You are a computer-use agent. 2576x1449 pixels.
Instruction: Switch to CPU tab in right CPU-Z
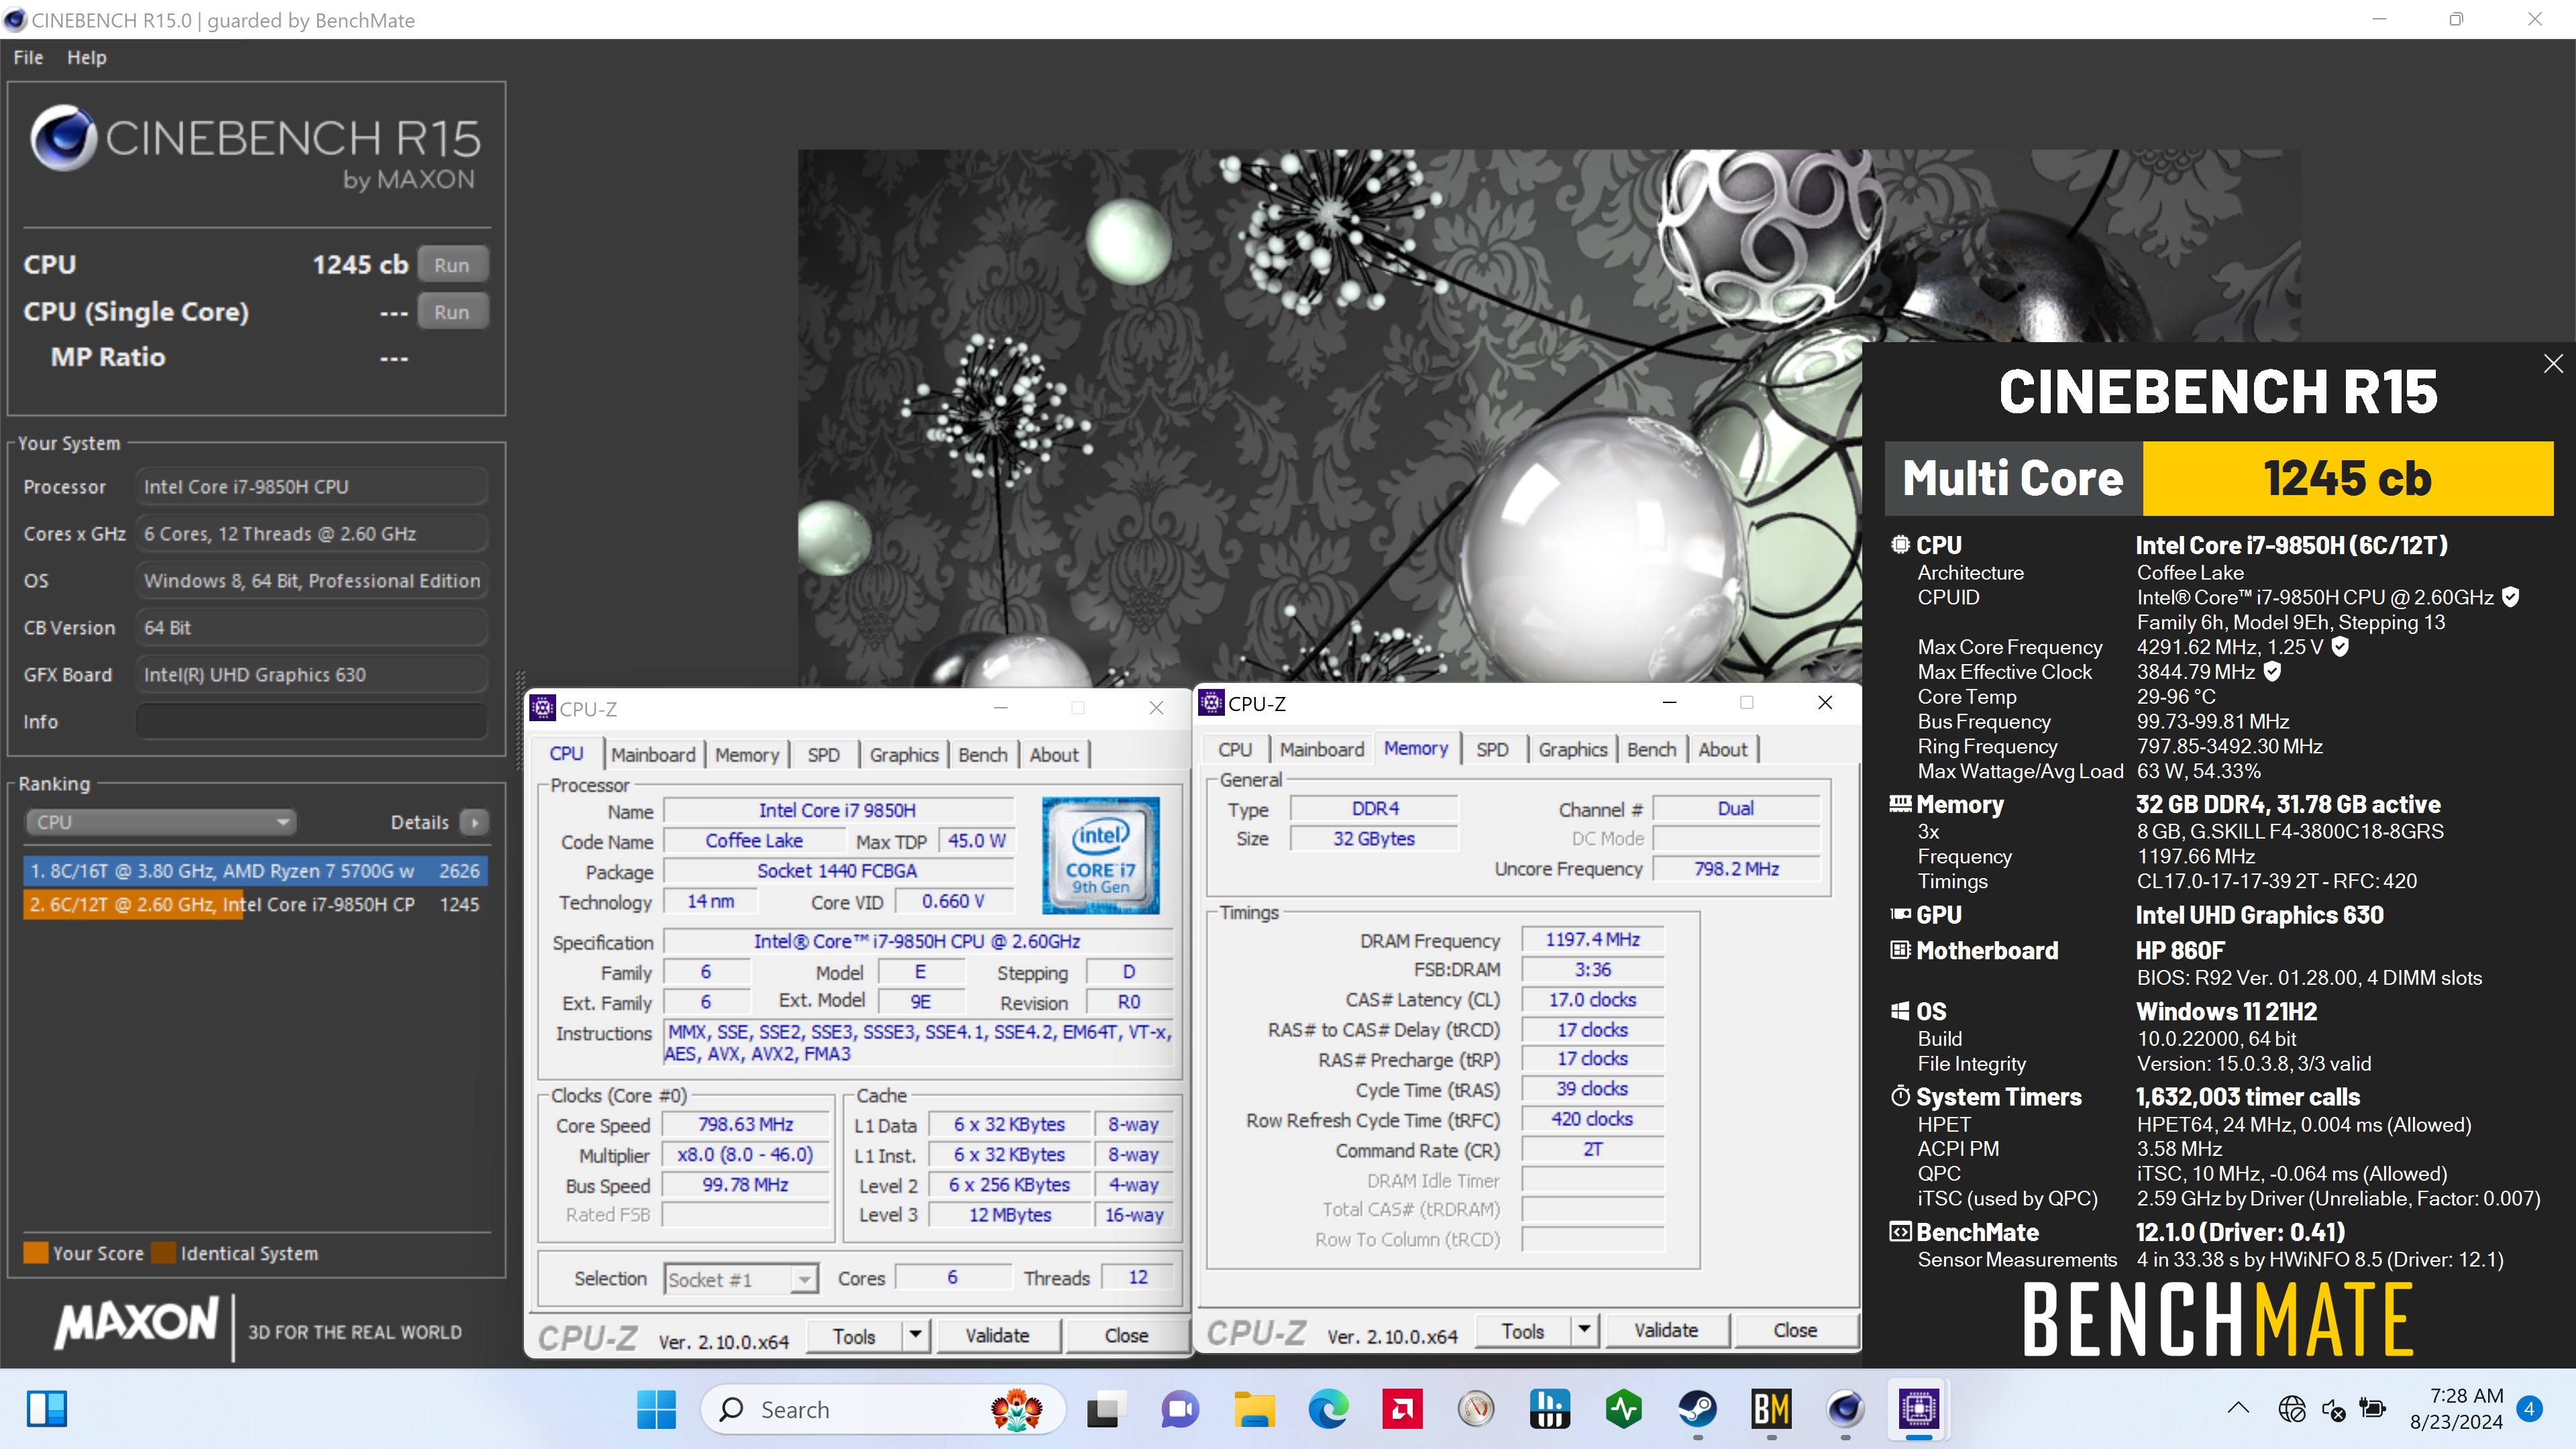pyautogui.click(x=1235, y=750)
